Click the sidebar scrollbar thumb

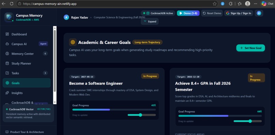[x=55, y=61]
